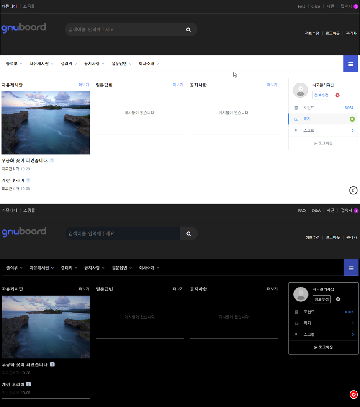Click the profile avatar in the light-theme sidebar
Screen dimensions: 360x407
pos(301,90)
